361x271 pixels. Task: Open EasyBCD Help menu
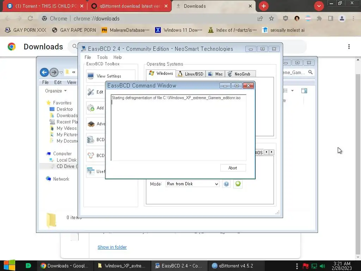point(118,57)
